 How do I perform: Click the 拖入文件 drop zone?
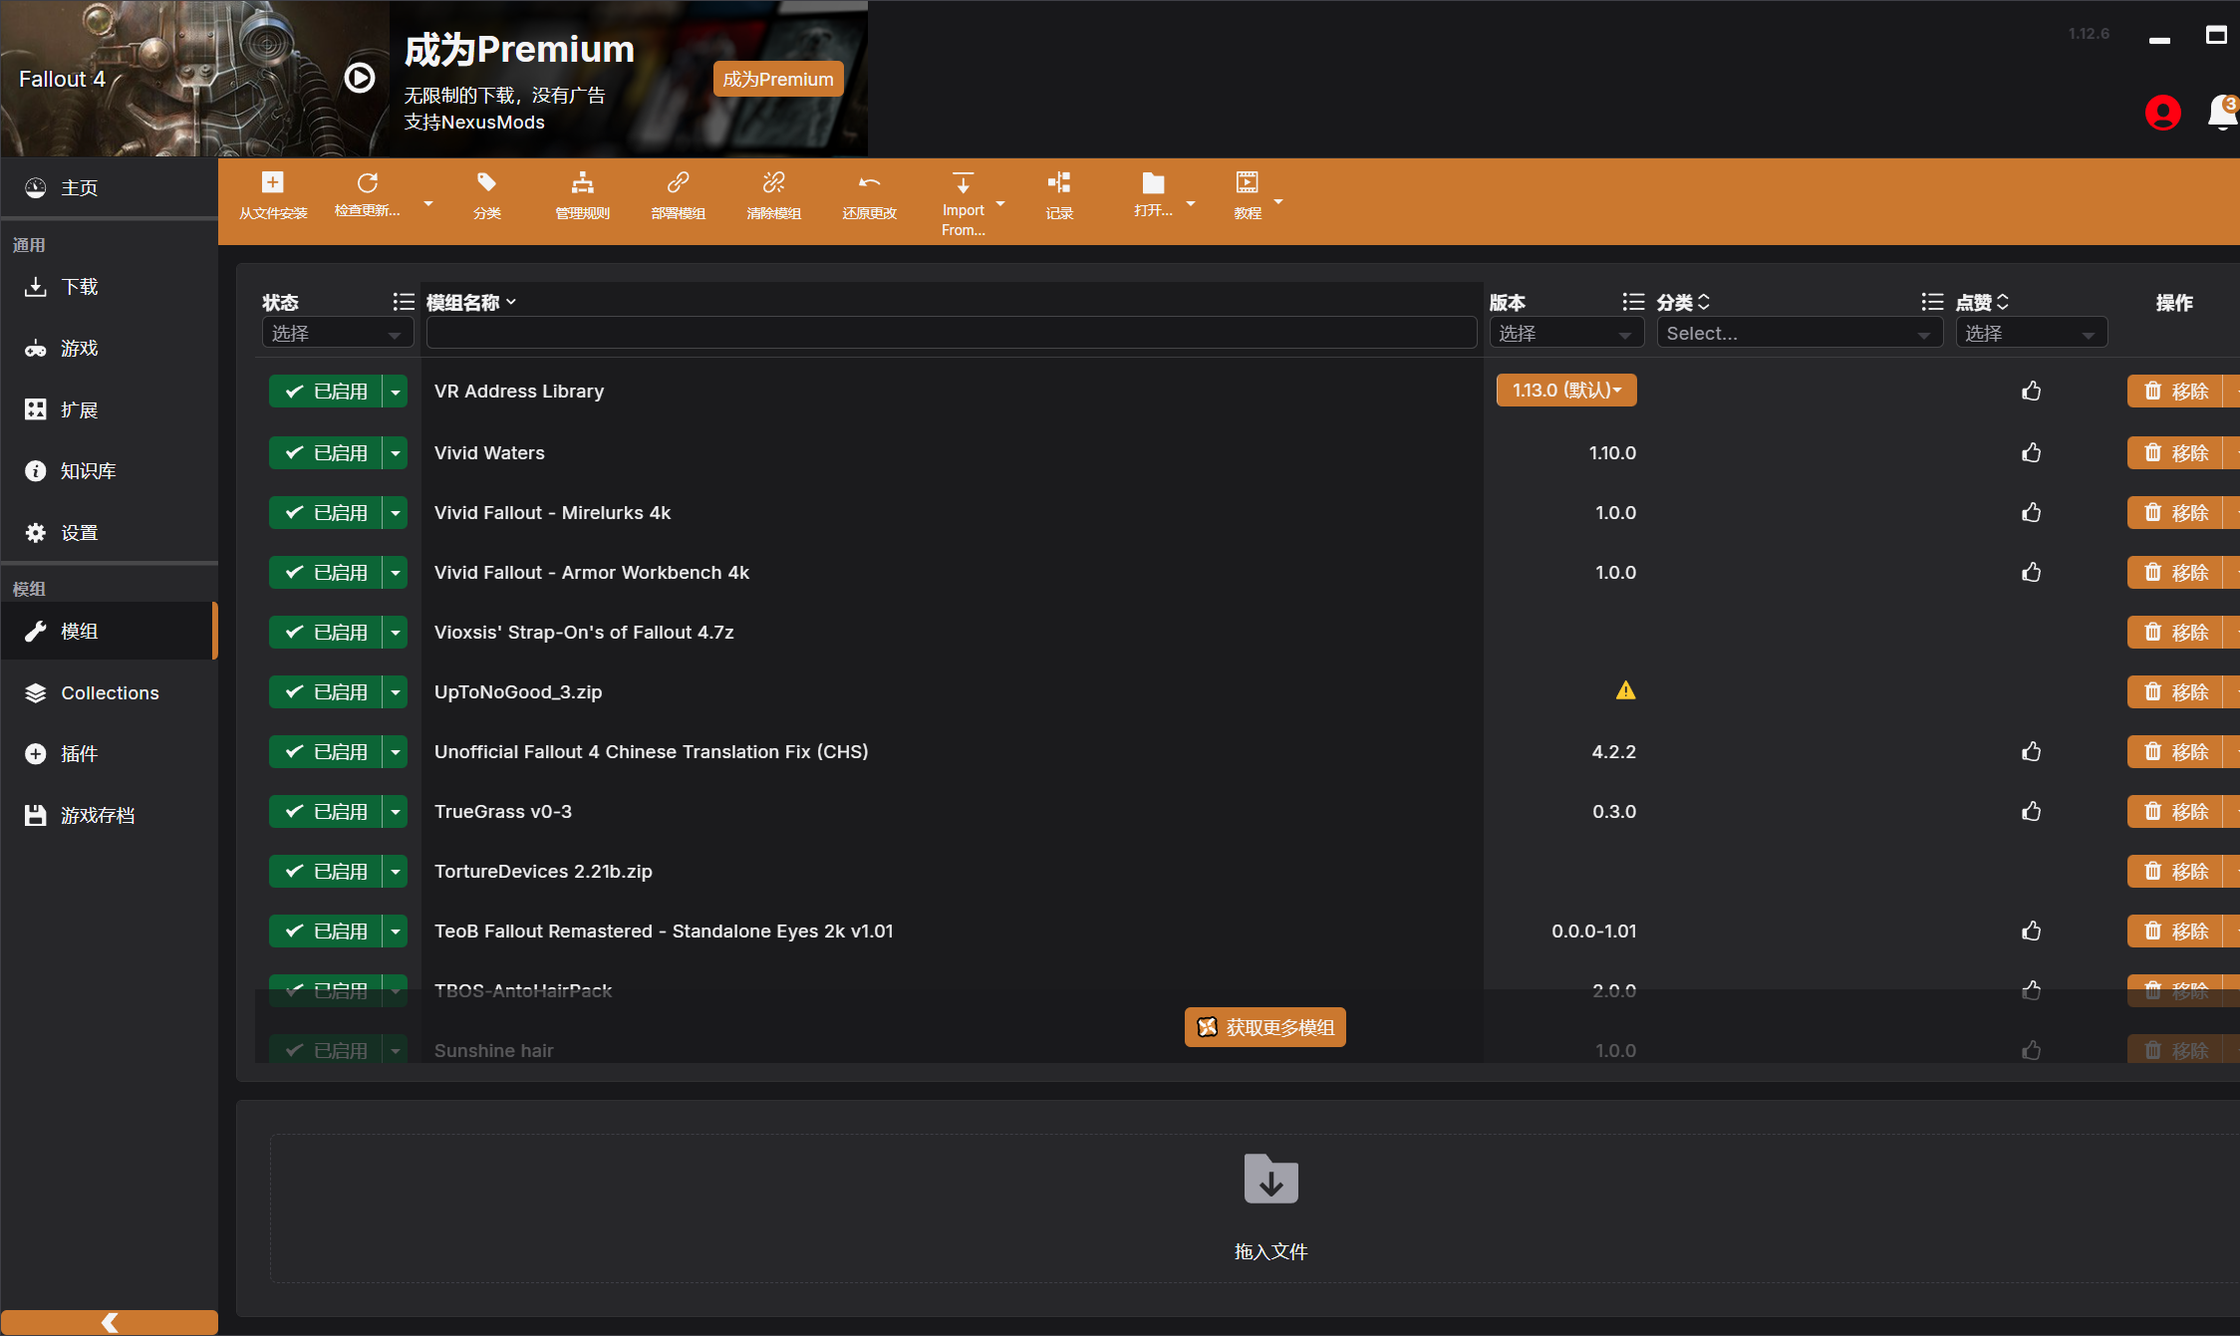[1256, 1207]
